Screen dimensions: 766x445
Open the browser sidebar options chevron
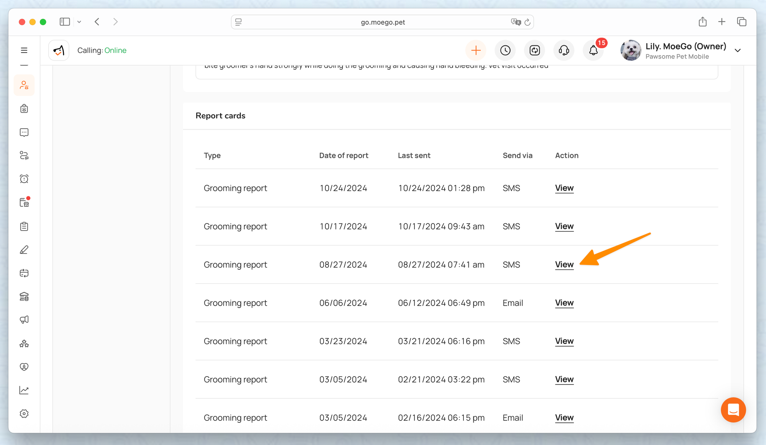pyautogui.click(x=79, y=22)
